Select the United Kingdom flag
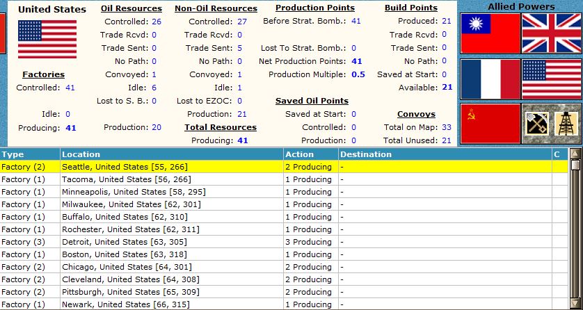 click(x=552, y=33)
